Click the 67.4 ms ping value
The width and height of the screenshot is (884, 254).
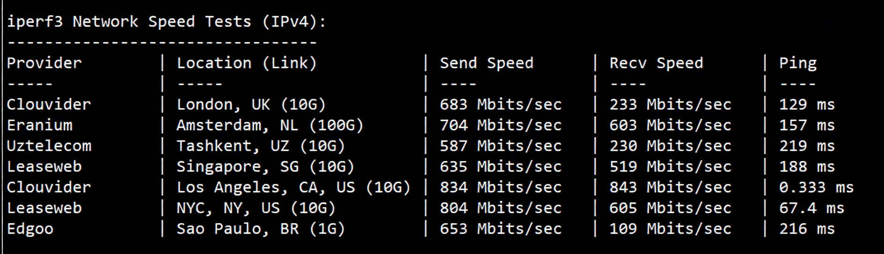(x=811, y=208)
